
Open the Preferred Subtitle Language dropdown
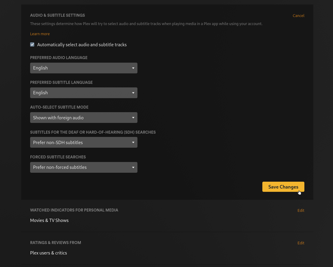[x=83, y=93]
